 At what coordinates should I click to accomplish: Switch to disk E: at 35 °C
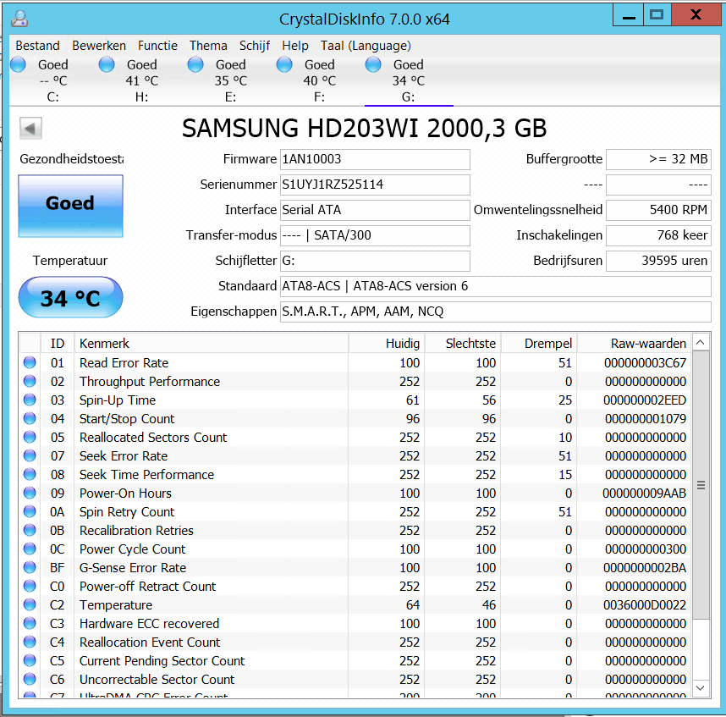click(231, 80)
